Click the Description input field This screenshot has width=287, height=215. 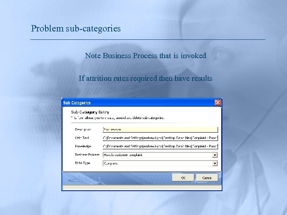(x=160, y=130)
